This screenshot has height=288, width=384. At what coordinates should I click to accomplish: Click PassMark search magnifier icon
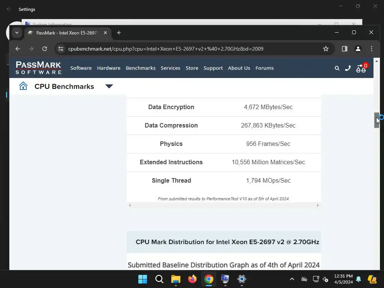click(337, 68)
